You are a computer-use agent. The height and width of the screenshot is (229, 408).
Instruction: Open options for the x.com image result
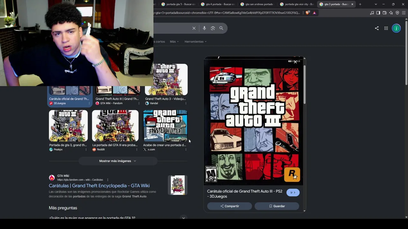click(x=186, y=149)
